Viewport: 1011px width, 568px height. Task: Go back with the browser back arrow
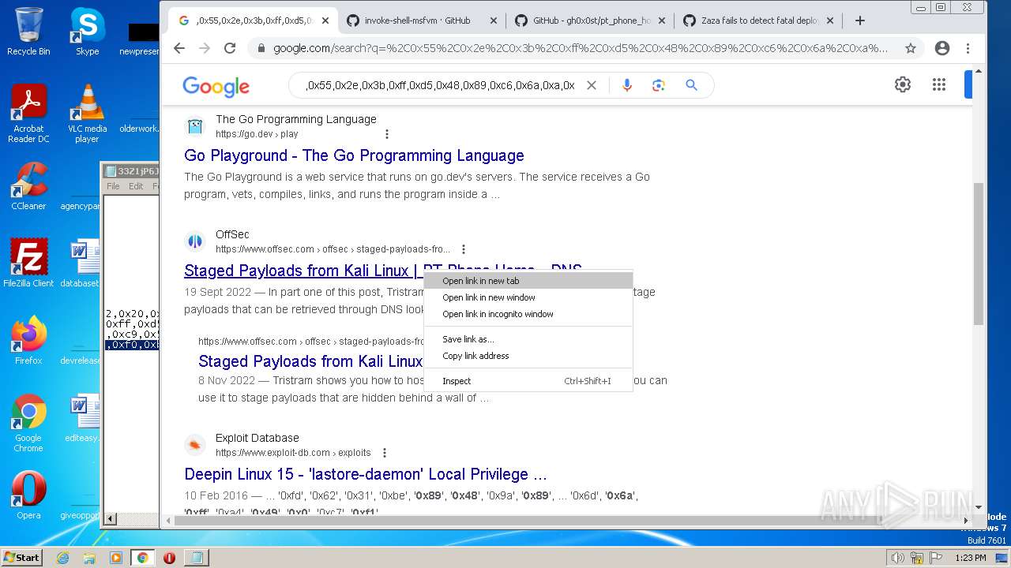(x=179, y=48)
